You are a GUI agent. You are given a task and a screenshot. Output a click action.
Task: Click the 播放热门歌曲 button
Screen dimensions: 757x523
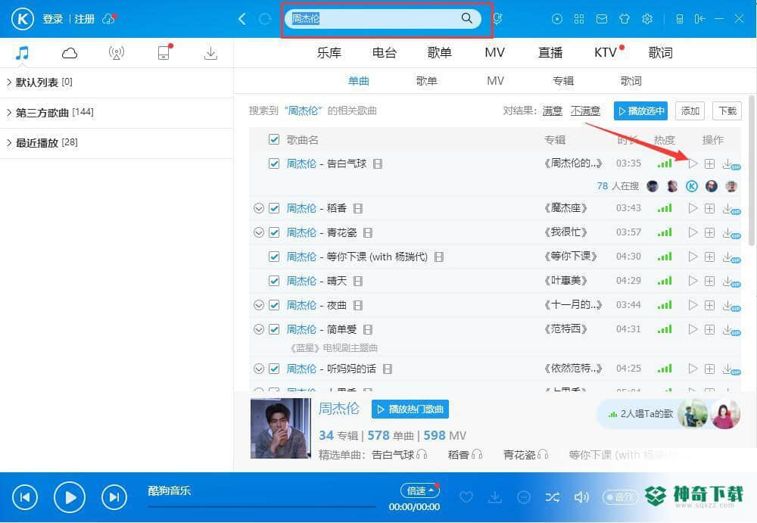click(x=410, y=409)
